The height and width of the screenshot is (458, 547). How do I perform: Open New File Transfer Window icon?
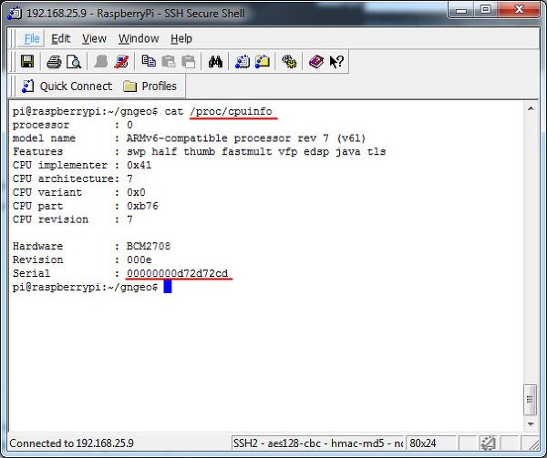263,62
